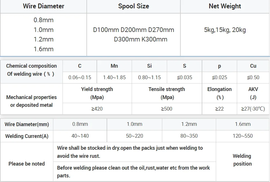
Task: Select the Tensile strength (Mpa) header
Action: [x=167, y=93]
